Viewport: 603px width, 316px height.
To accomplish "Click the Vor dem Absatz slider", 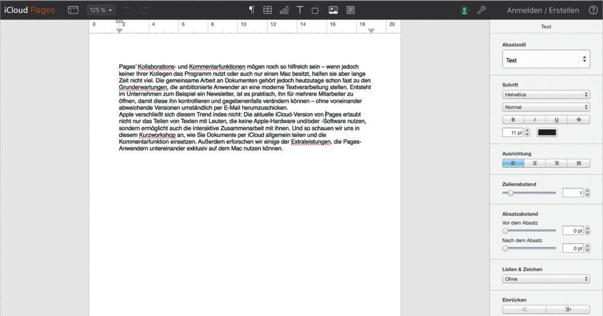I will [x=529, y=230].
